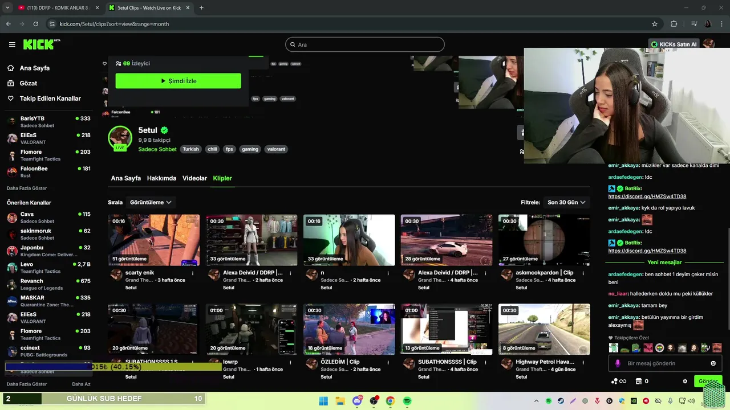
Task: Expand hidden system tray icons
Action: 536,401
